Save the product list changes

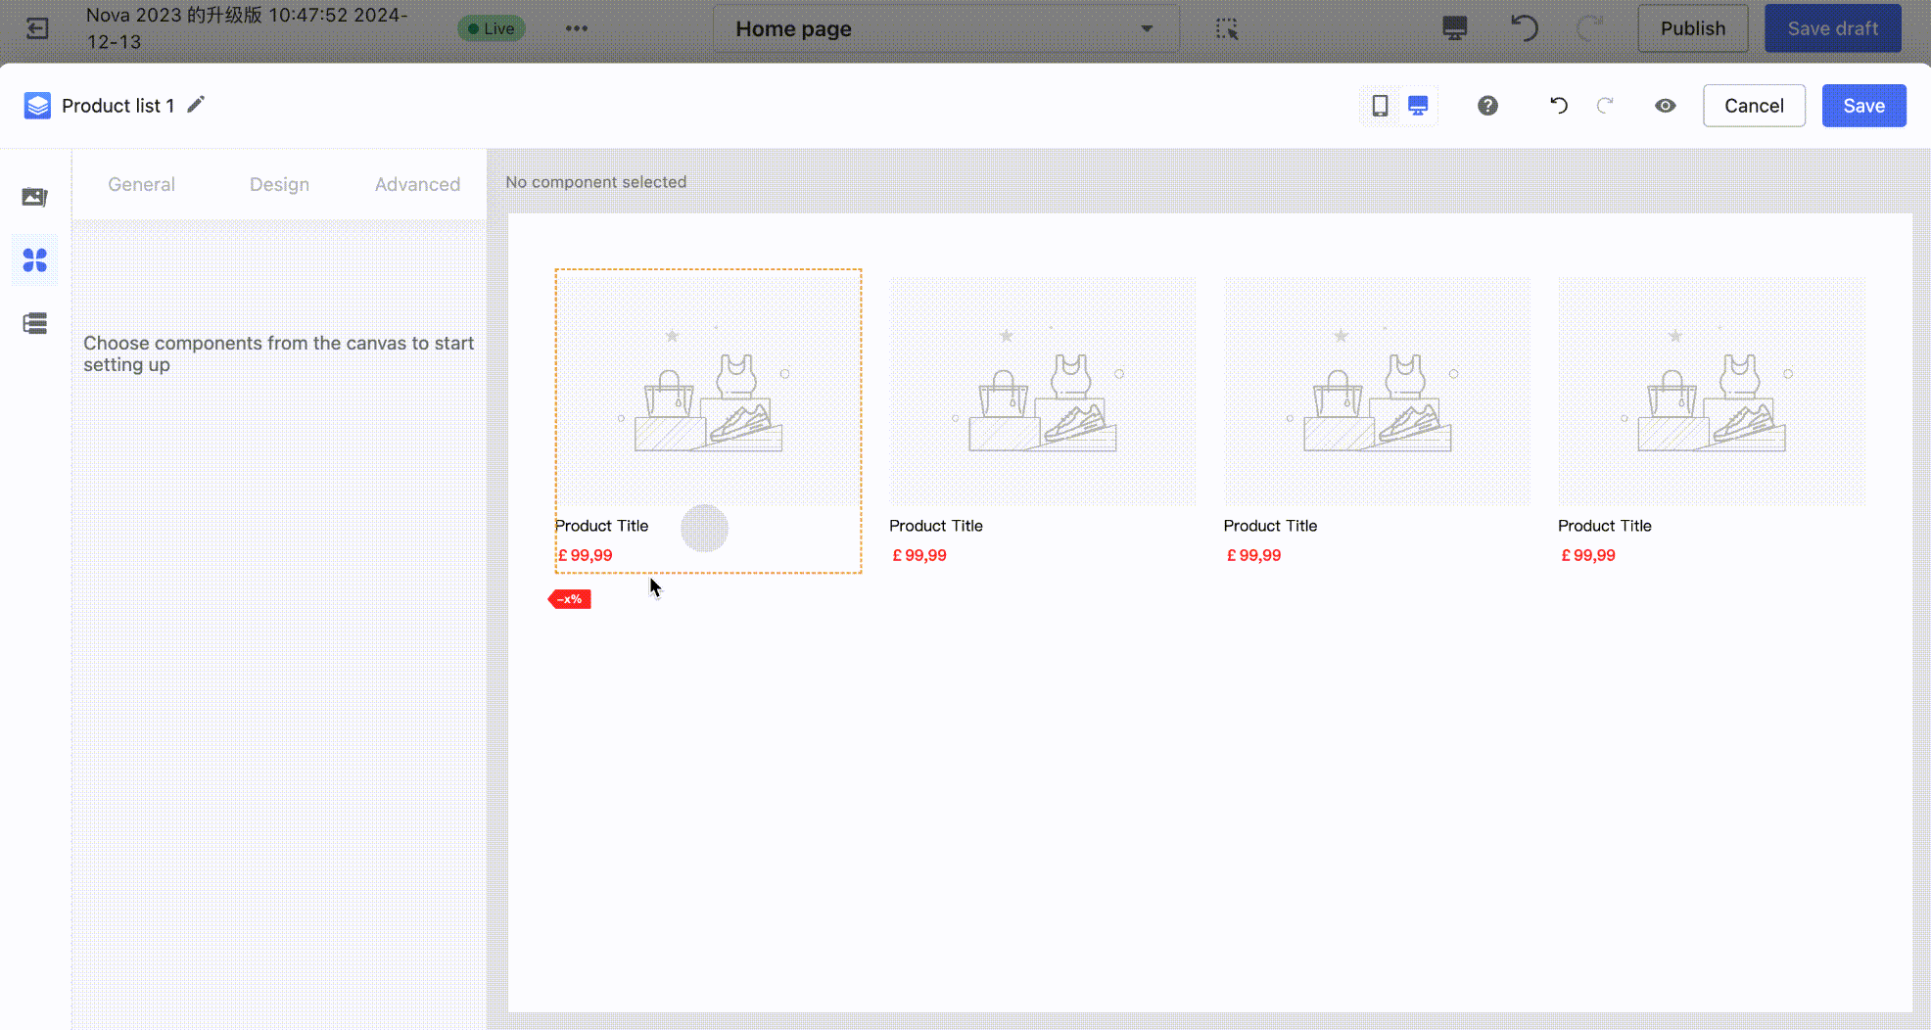(x=1862, y=106)
